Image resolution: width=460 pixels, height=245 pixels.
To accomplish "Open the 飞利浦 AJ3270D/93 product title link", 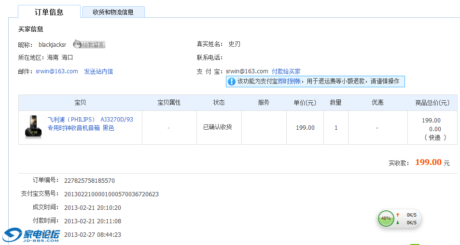I will pos(90,124).
